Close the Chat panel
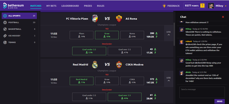The height and width of the screenshot is (104, 229). pyautogui.click(x=223, y=17)
